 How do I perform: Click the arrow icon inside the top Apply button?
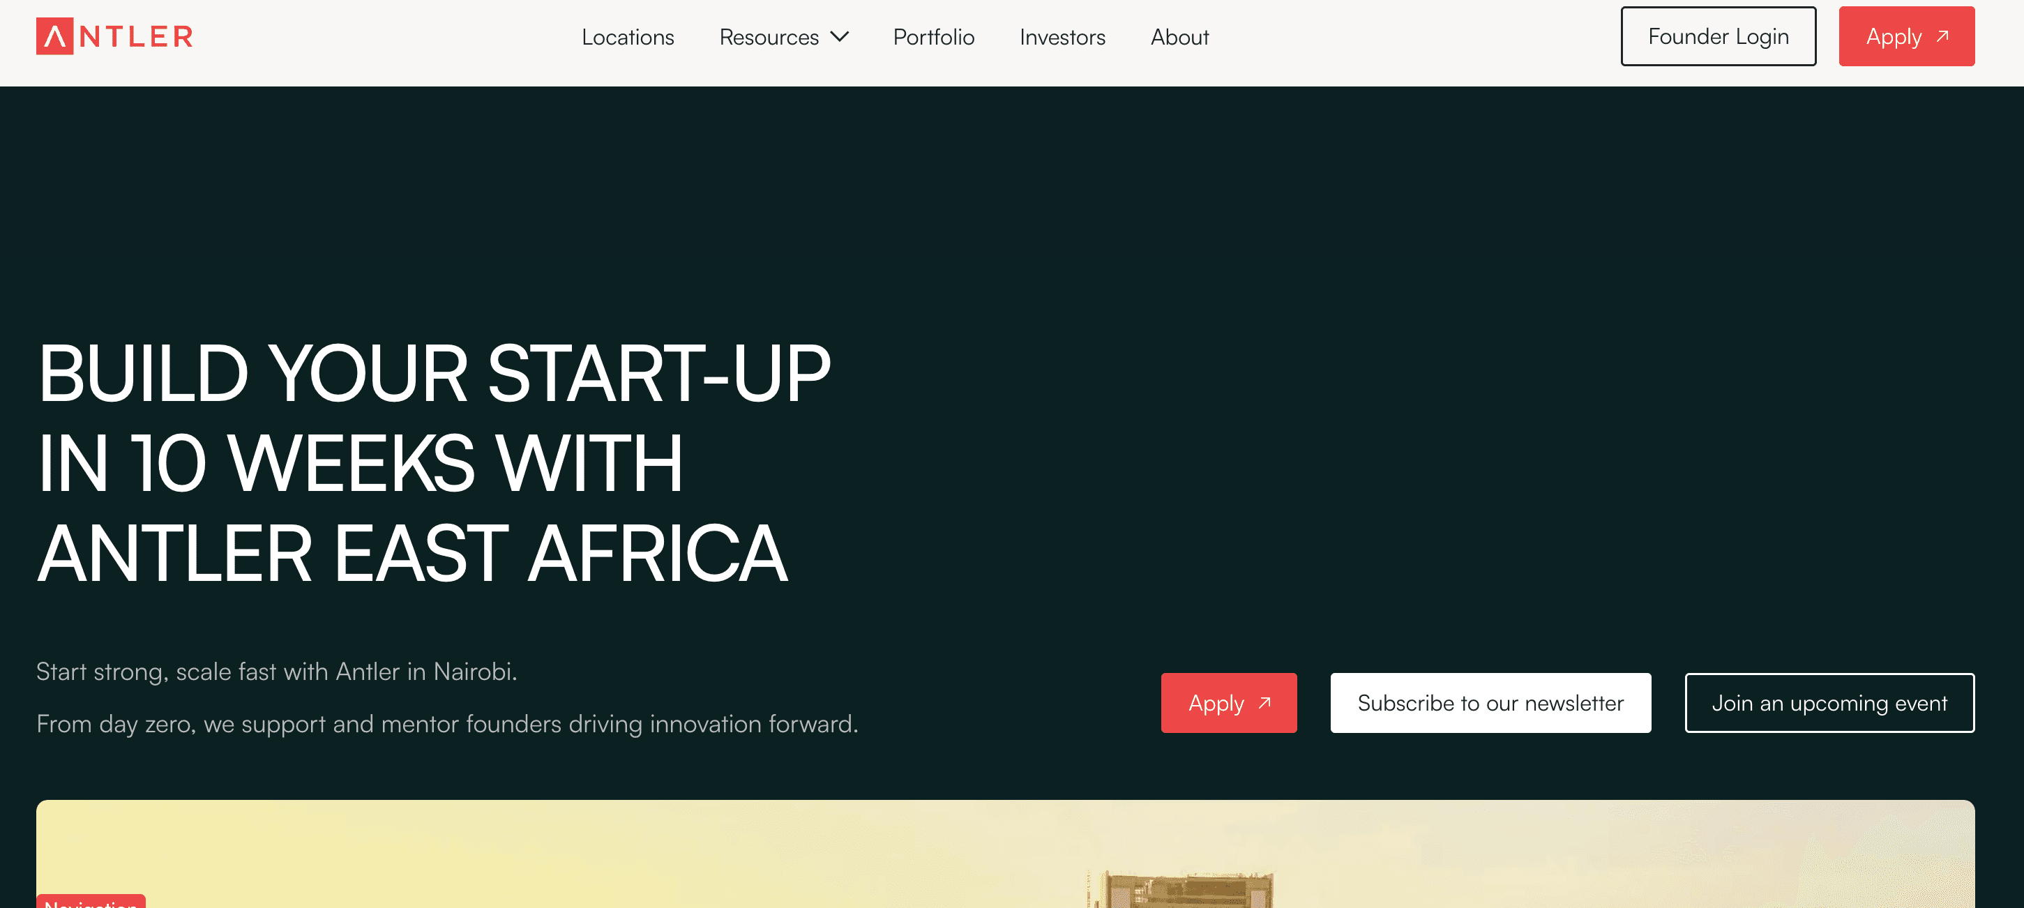(x=1943, y=35)
